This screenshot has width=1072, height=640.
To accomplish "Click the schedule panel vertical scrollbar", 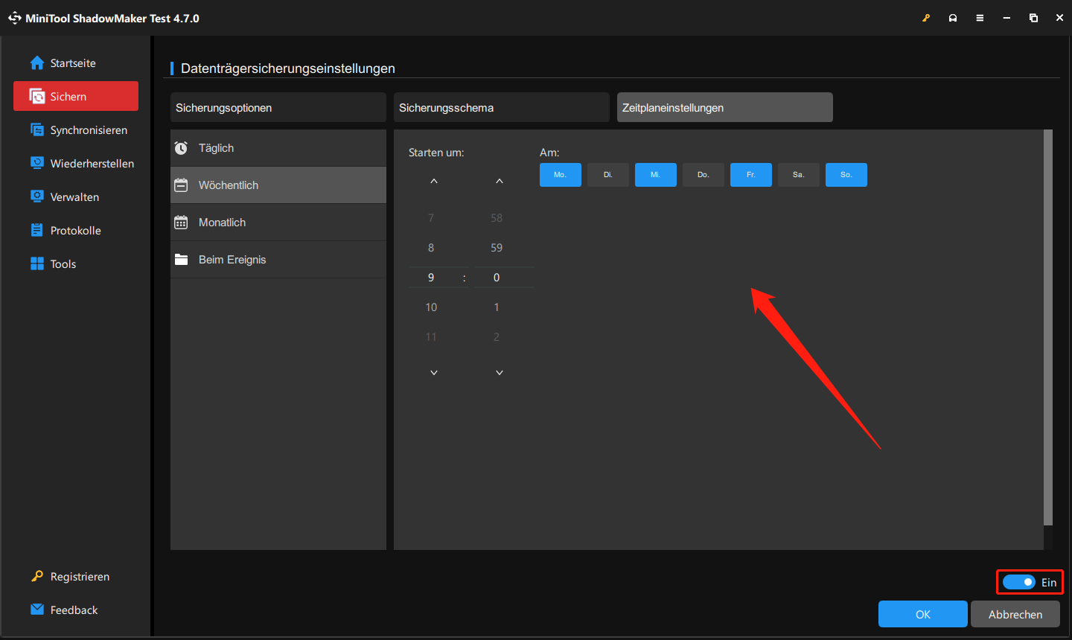I will (1048, 327).
